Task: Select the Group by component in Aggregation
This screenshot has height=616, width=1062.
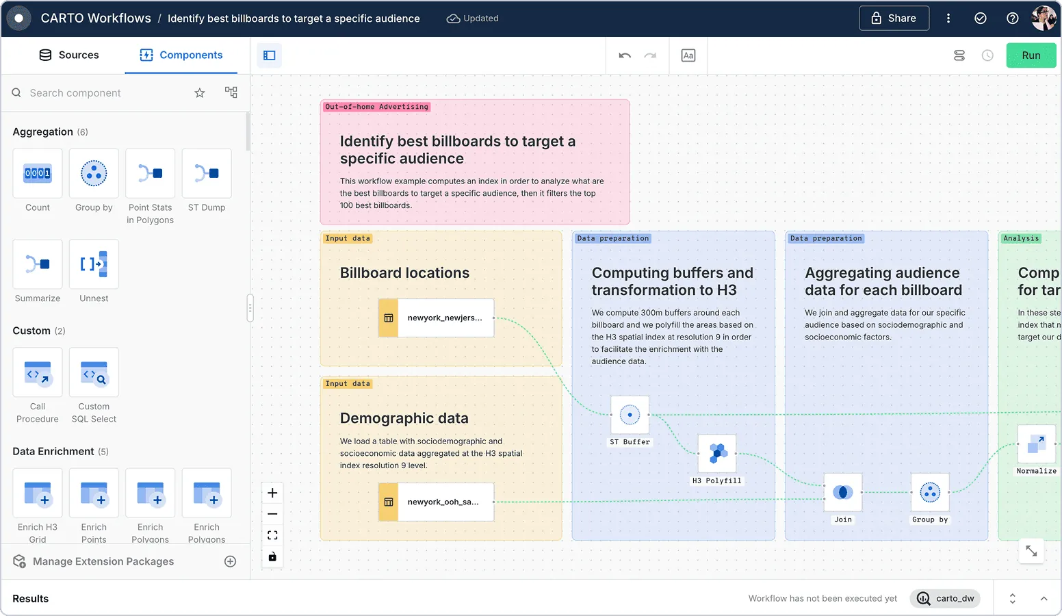Action: [x=94, y=174]
